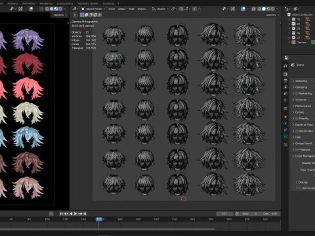Enable rendered shading in left viewport

click(60, 9)
